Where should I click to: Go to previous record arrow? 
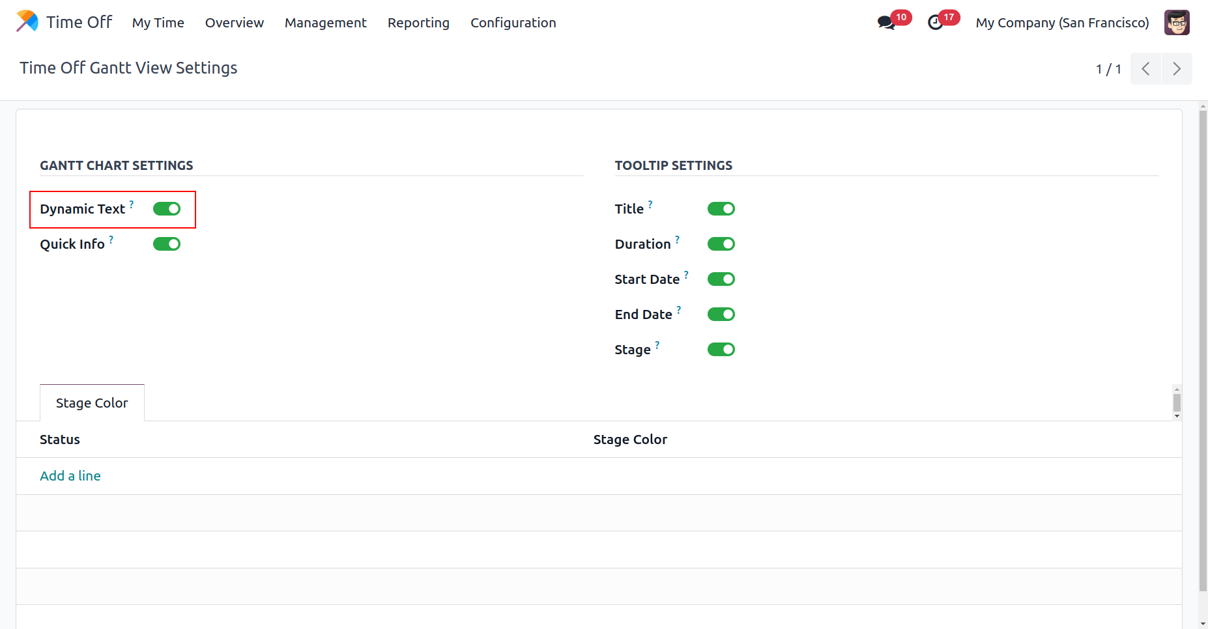pos(1145,69)
